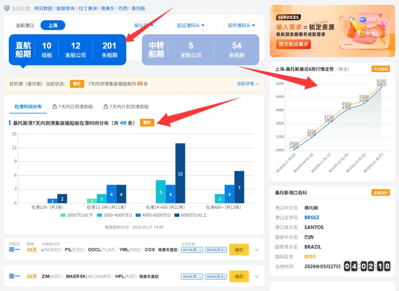
Task: Open 查看百科 for Santos port
Action: (x=380, y=193)
